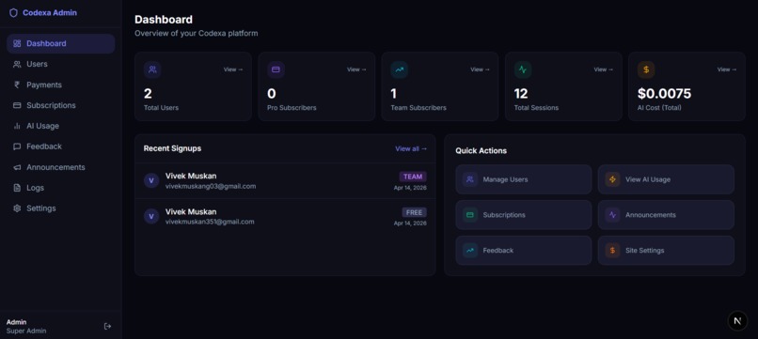Click the lightning icon in View AI Usage

(612, 179)
